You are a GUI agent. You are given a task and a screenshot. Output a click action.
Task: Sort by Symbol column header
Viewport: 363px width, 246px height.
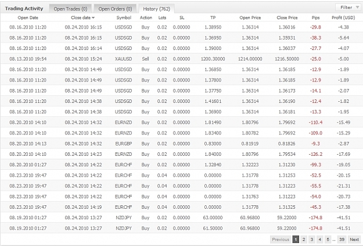click(124, 17)
